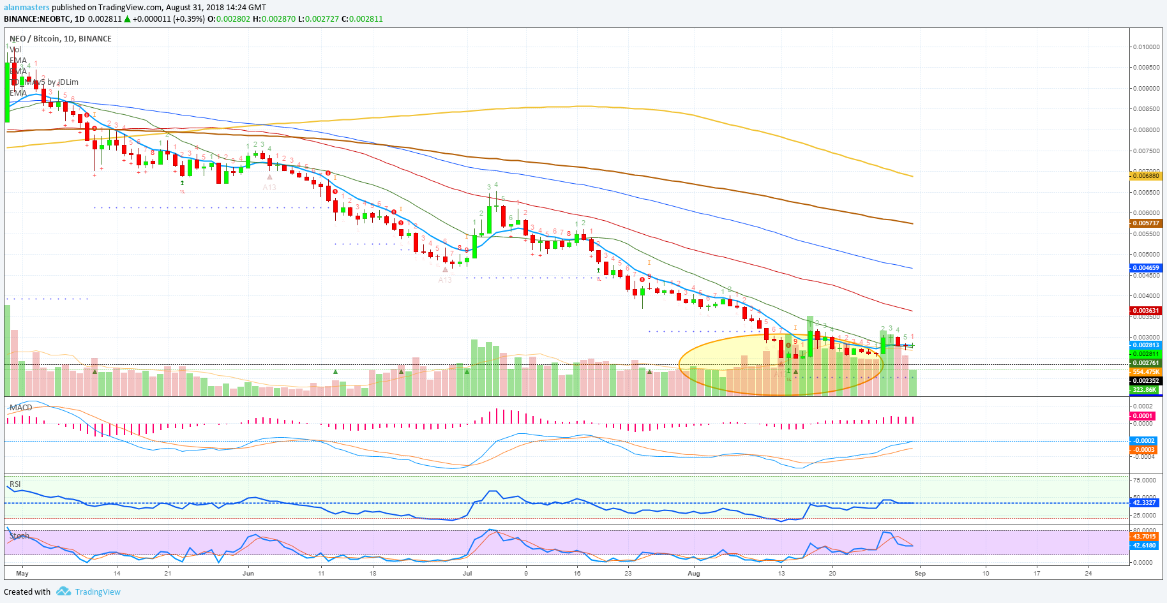Select the RSI pane label
The image size is (1167, 603).
[15, 484]
